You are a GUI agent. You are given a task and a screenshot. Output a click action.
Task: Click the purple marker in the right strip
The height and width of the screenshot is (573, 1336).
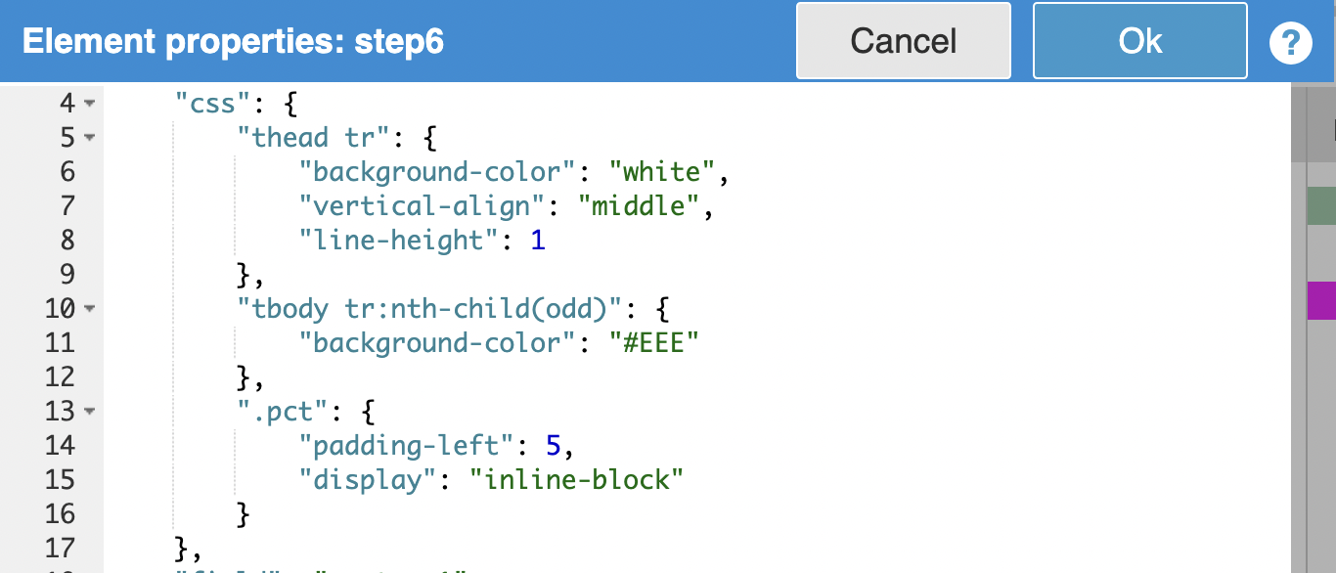pos(1321,300)
